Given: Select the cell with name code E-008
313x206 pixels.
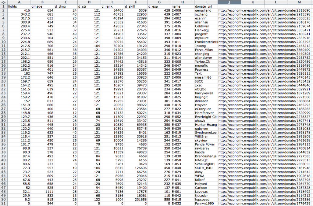Looking at the screenshot, I should 182,10.
